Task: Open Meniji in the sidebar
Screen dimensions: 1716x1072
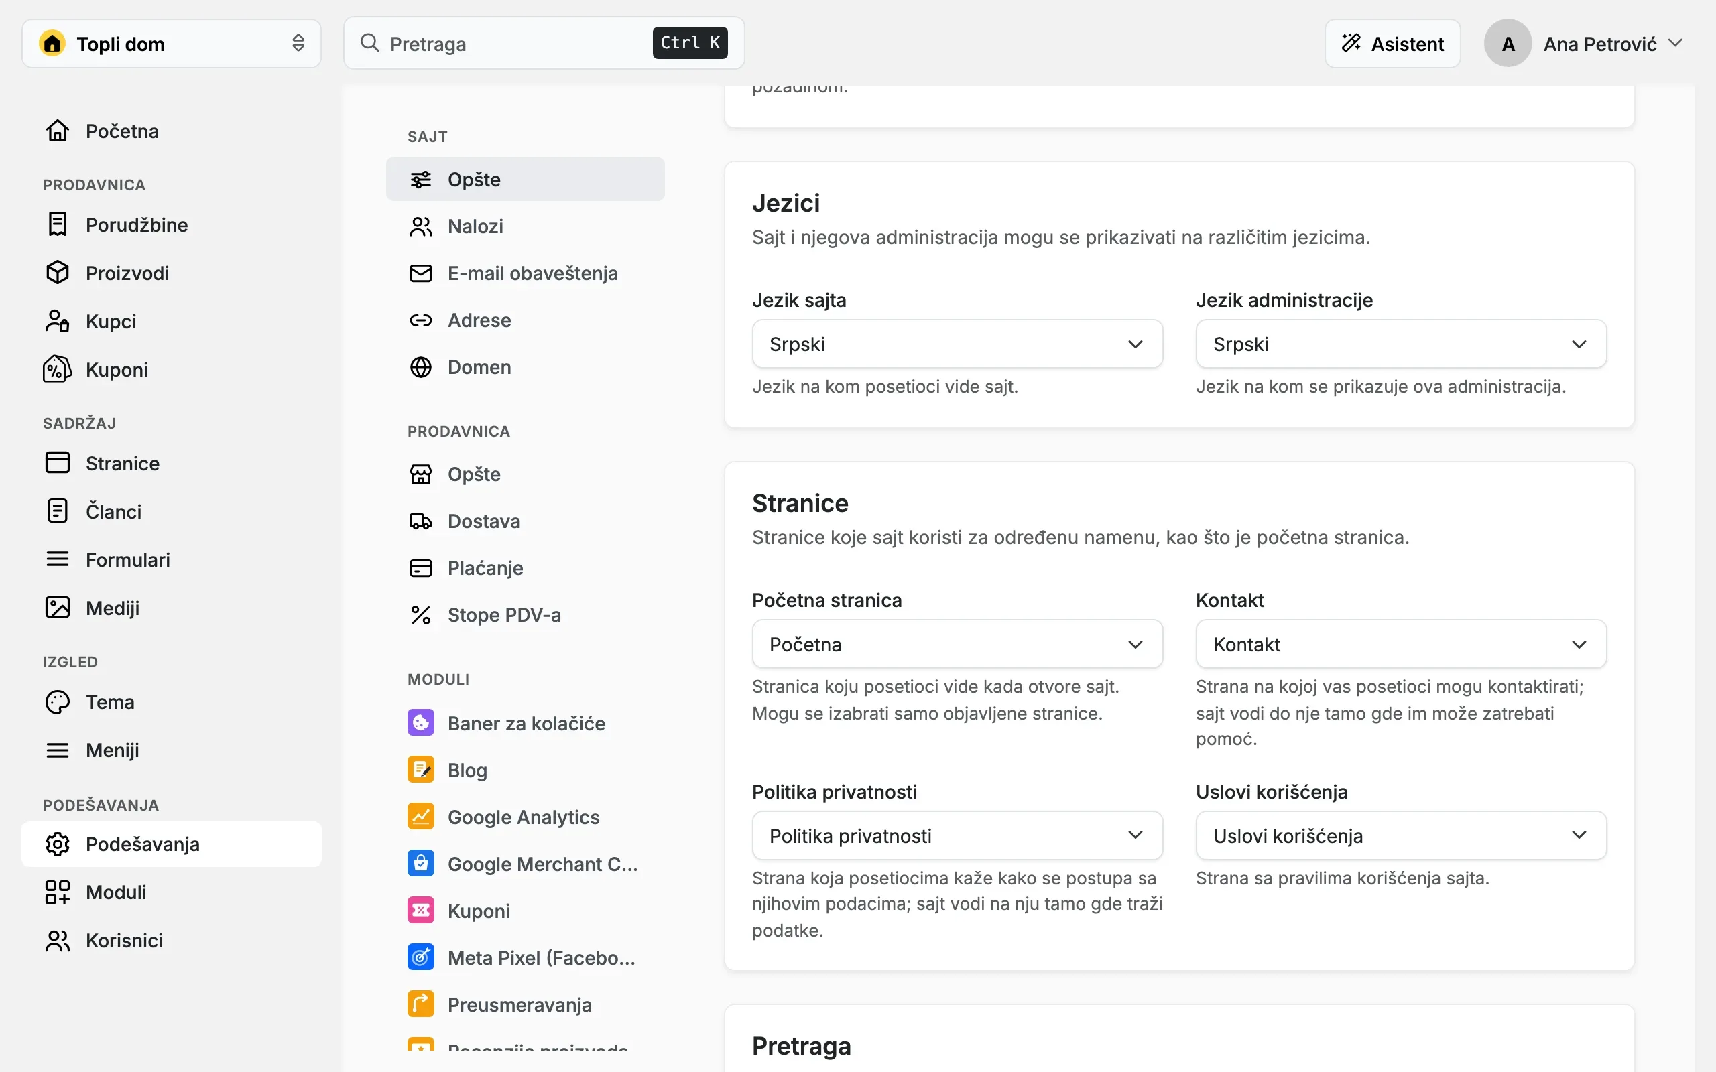Action: click(x=172, y=750)
